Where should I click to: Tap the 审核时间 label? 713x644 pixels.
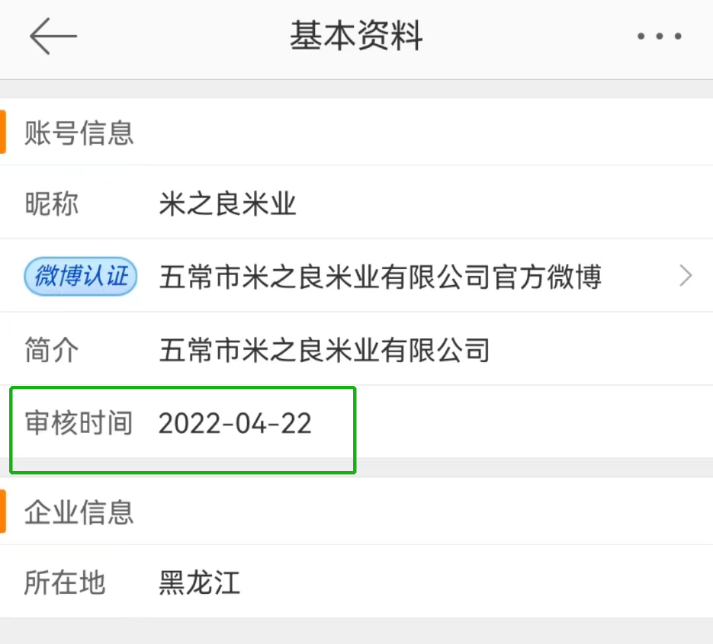[x=79, y=423]
